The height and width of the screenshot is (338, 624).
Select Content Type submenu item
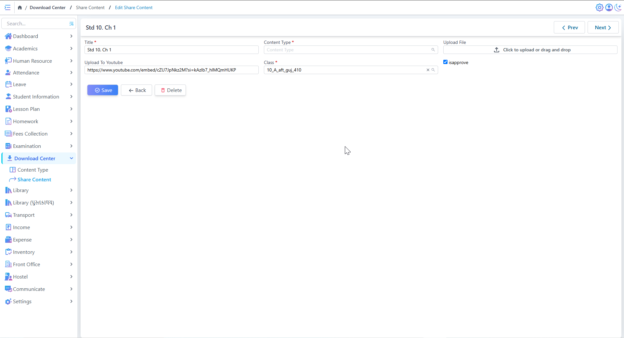(32, 170)
